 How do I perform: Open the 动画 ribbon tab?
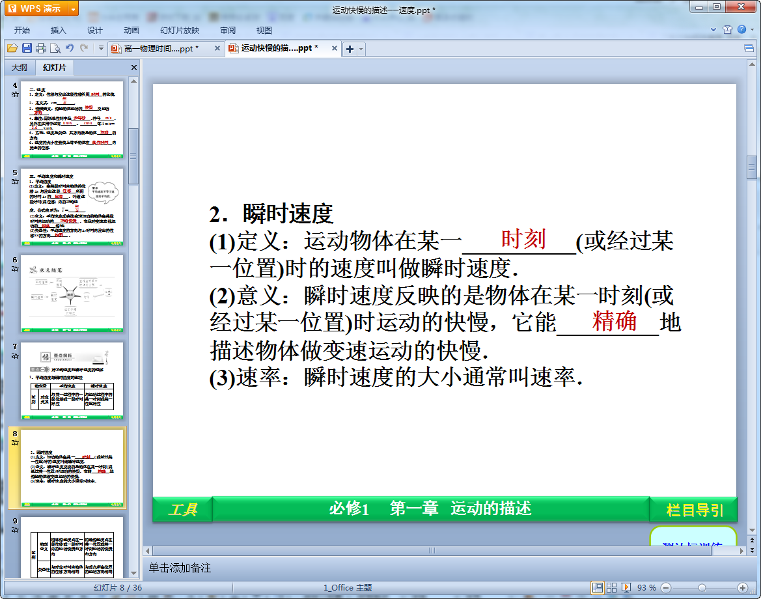[x=131, y=30]
